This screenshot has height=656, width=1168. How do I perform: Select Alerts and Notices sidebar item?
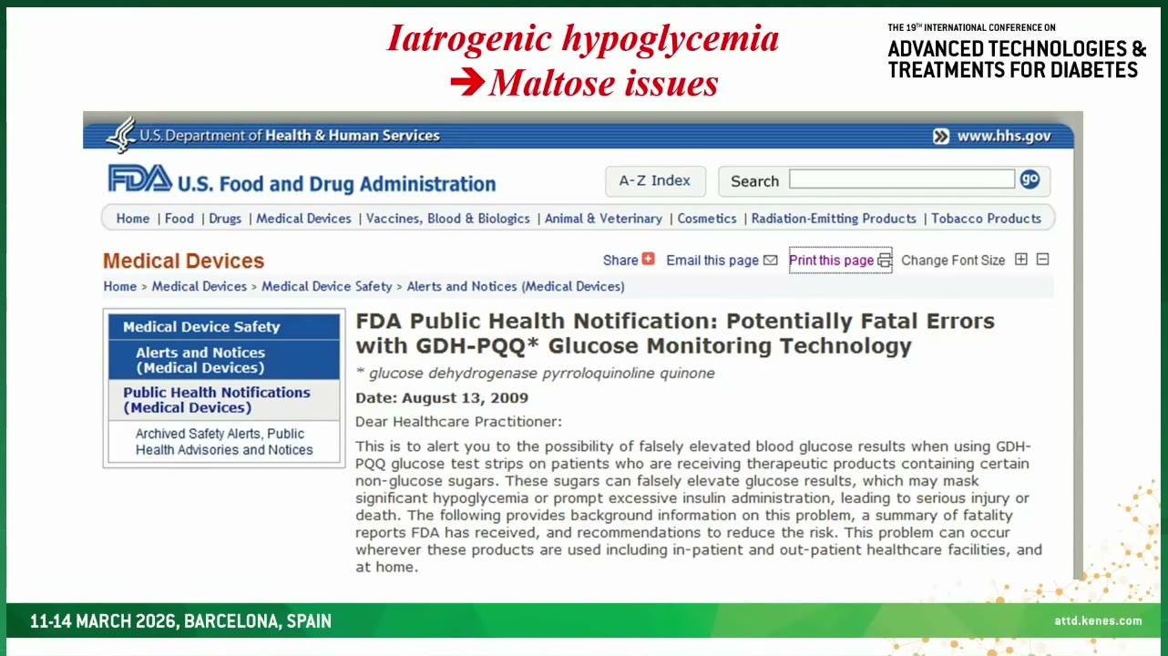click(200, 360)
